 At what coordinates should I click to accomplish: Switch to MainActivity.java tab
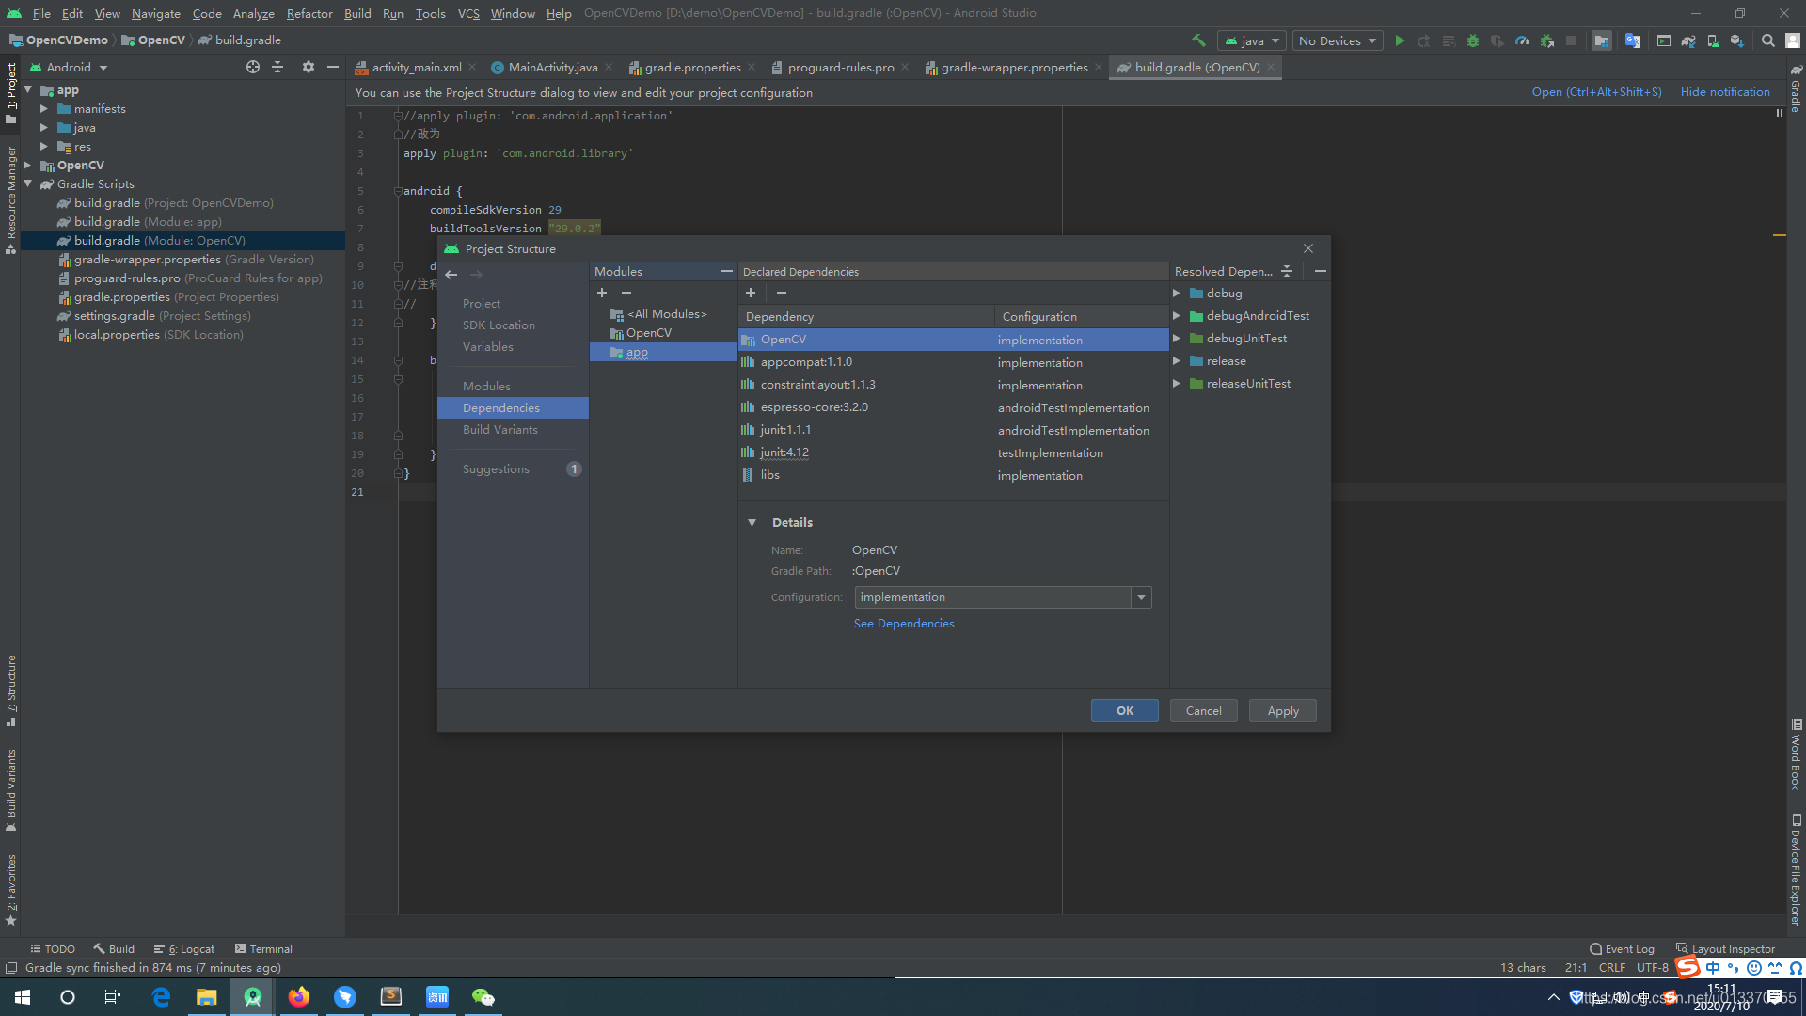(552, 68)
